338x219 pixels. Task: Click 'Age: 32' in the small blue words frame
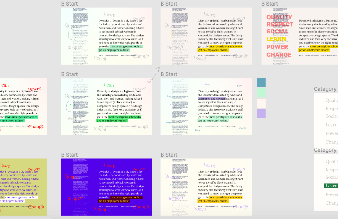200,126
